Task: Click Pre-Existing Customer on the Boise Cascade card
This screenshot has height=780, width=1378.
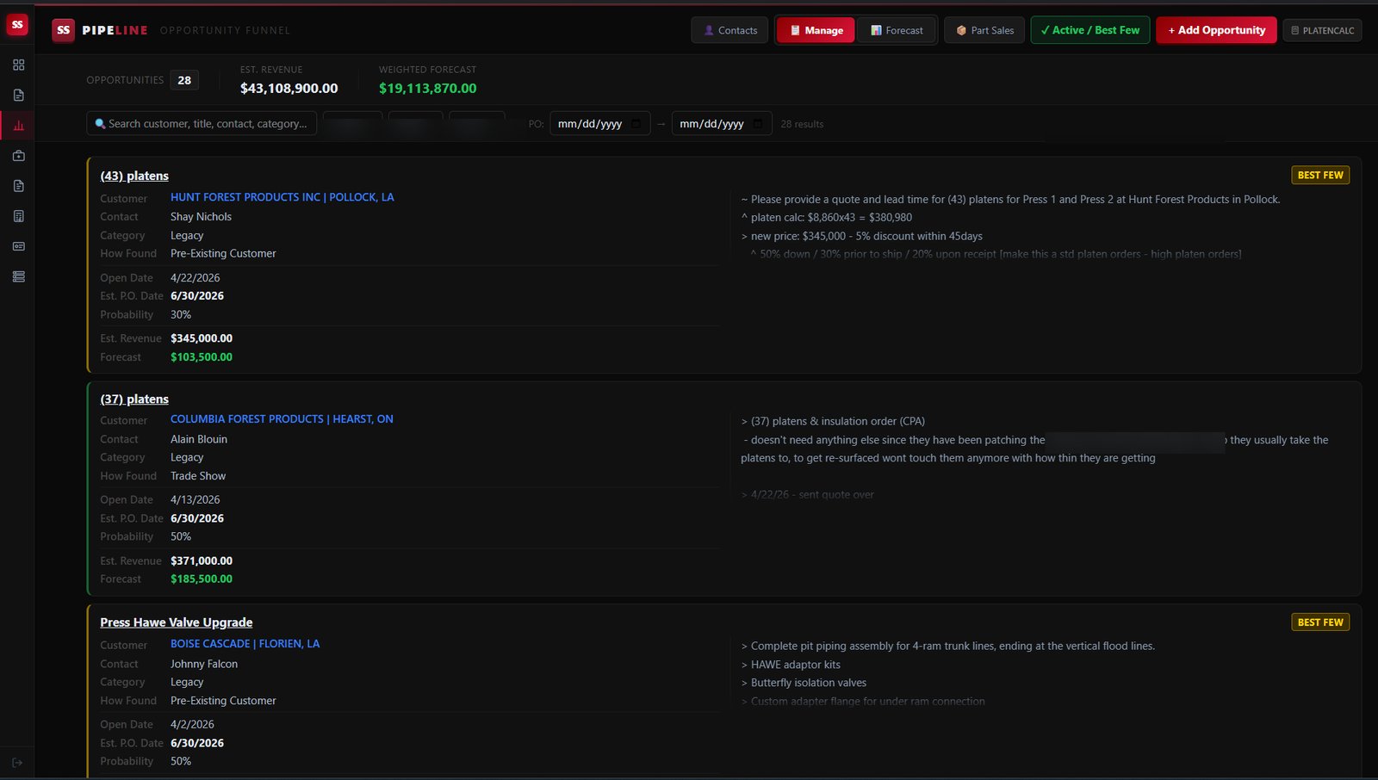Action: pyautogui.click(x=223, y=701)
